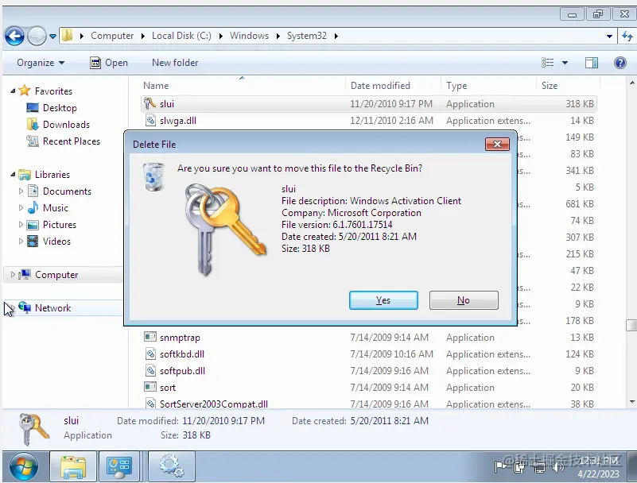Open address bar history dropdown
637x483 pixels.
tap(609, 36)
